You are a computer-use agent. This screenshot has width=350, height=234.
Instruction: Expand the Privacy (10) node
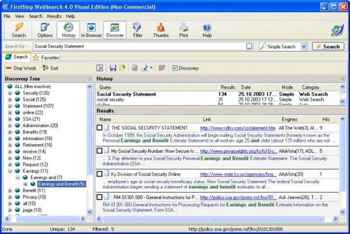(x=10, y=197)
